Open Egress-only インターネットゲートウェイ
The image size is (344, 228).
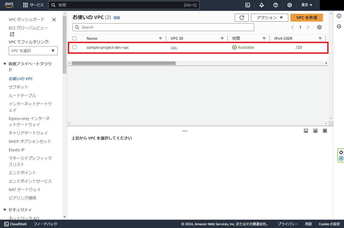click(29, 122)
